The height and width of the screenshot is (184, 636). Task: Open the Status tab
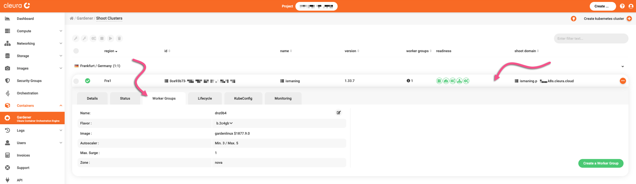[x=125, y=98]
